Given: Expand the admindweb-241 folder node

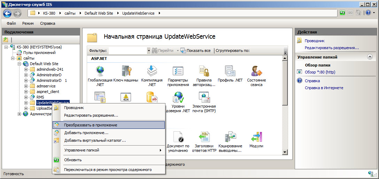Looking at the screenshot, I should pos(26,69).
